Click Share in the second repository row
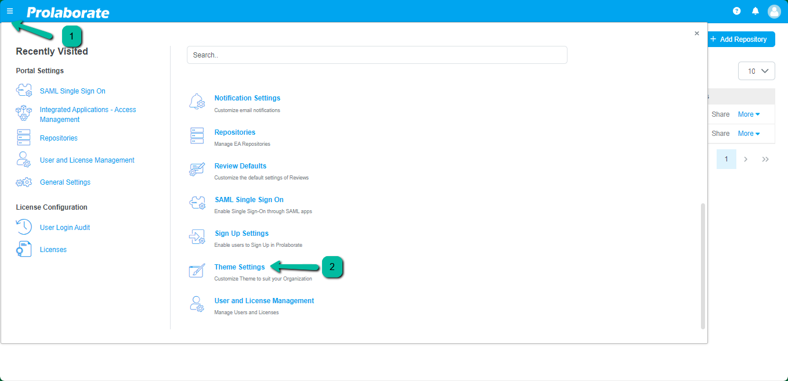The width and height of the screenshot is (788, 381). pos(721,134)
